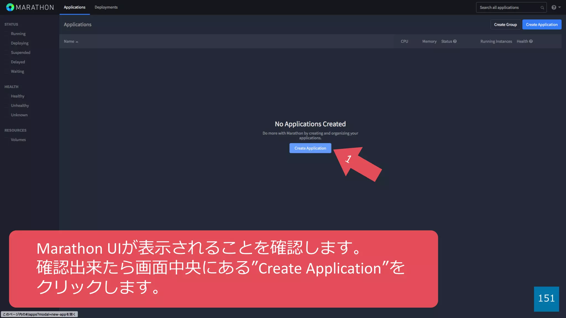Click the Health column help icon
The height and width of the screenshot is (318, 566).
(531, 41)
